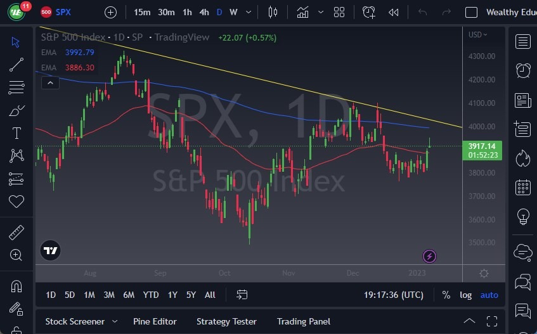Image resolution: width=537 pixels, height=334 pixels.
Task: Open the Wealthy Education layout name
Action: 511,12
